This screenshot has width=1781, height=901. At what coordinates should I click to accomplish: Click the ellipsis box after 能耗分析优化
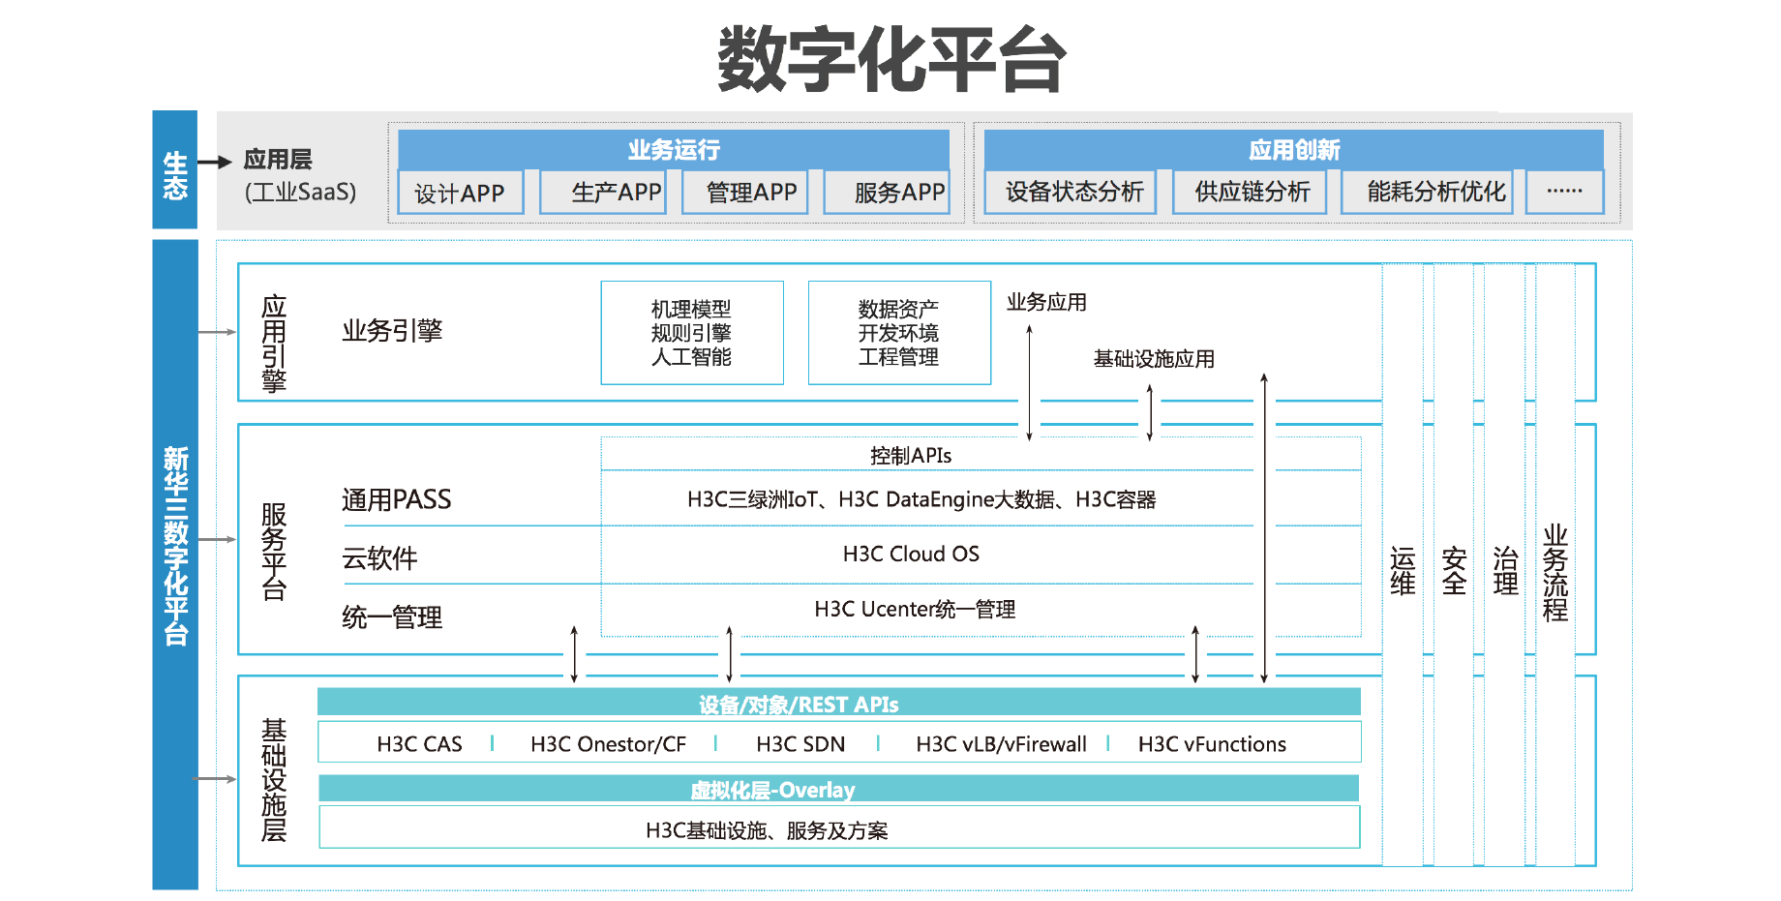(1564, 192)
